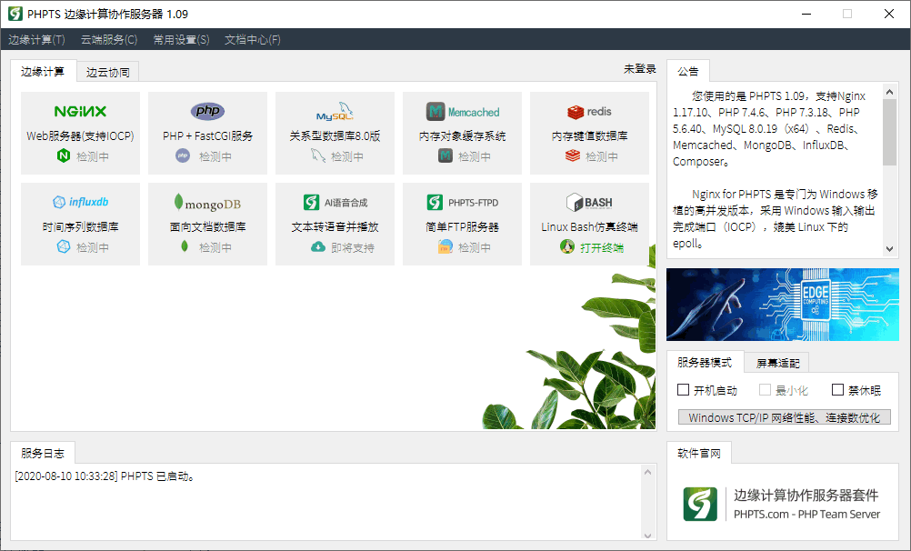Click small Memcached status icon
The width and height of the screenshot is (911, 551).
[x=445, y=155]
